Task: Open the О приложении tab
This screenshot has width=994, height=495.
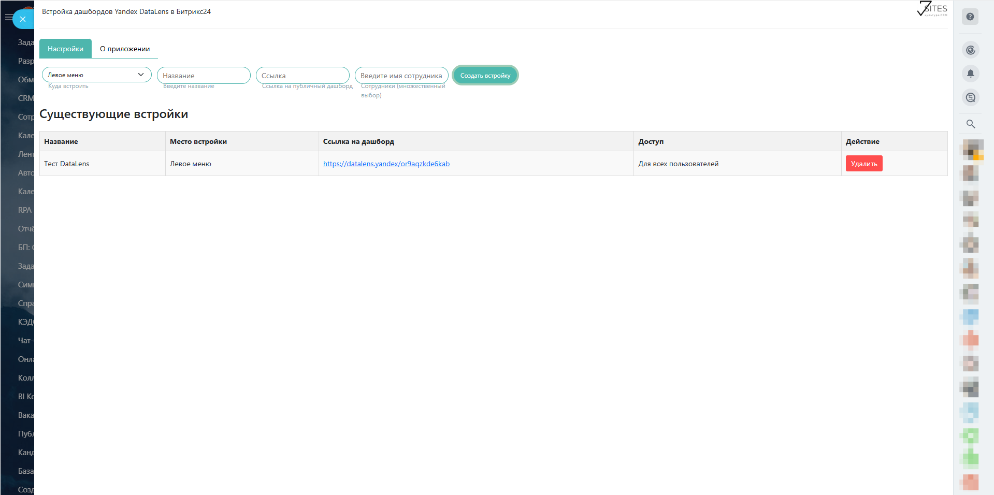Action: click(x=125, y=49)
